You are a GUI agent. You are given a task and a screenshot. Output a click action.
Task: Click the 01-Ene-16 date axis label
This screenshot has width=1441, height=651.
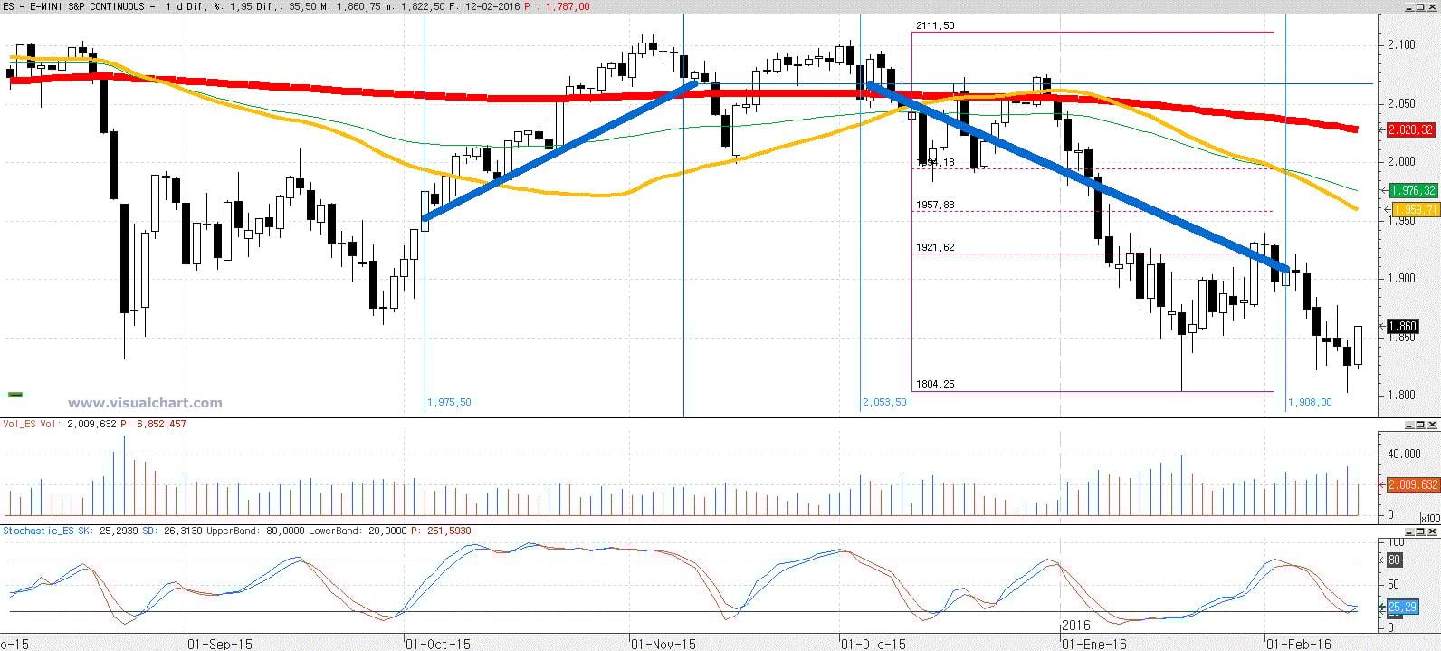[x=1094, y=645]
